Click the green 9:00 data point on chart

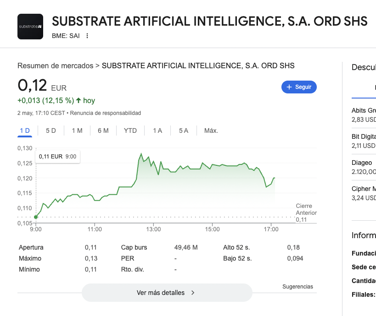[36, 217]
